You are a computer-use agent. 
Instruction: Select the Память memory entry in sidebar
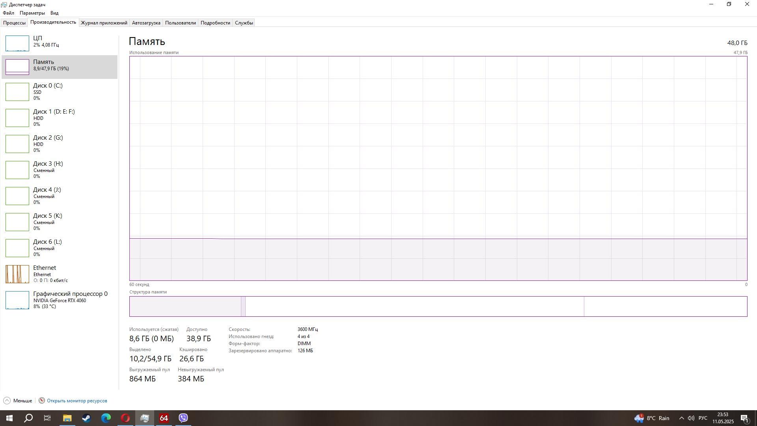pyautogui.click(x=60, y=67)
